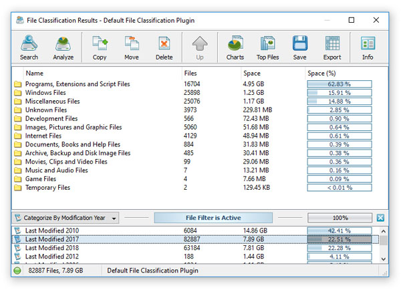Click the 129.45 KB space value
This screenshot has width=401, height=290.
point(257,188)
